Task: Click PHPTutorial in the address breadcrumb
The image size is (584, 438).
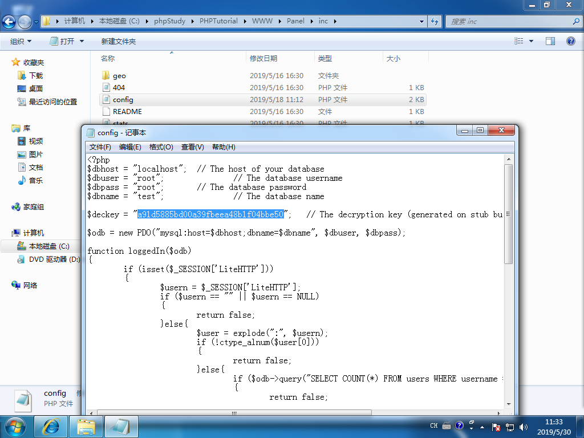Action: pos(218,21)
